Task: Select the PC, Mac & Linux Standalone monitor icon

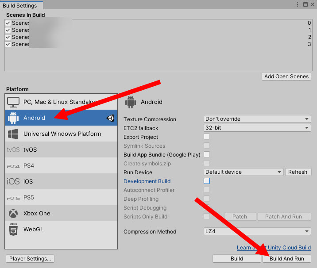Action: click(x=13, y=102)
